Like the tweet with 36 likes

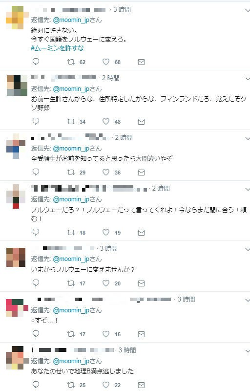click(106, 173)
